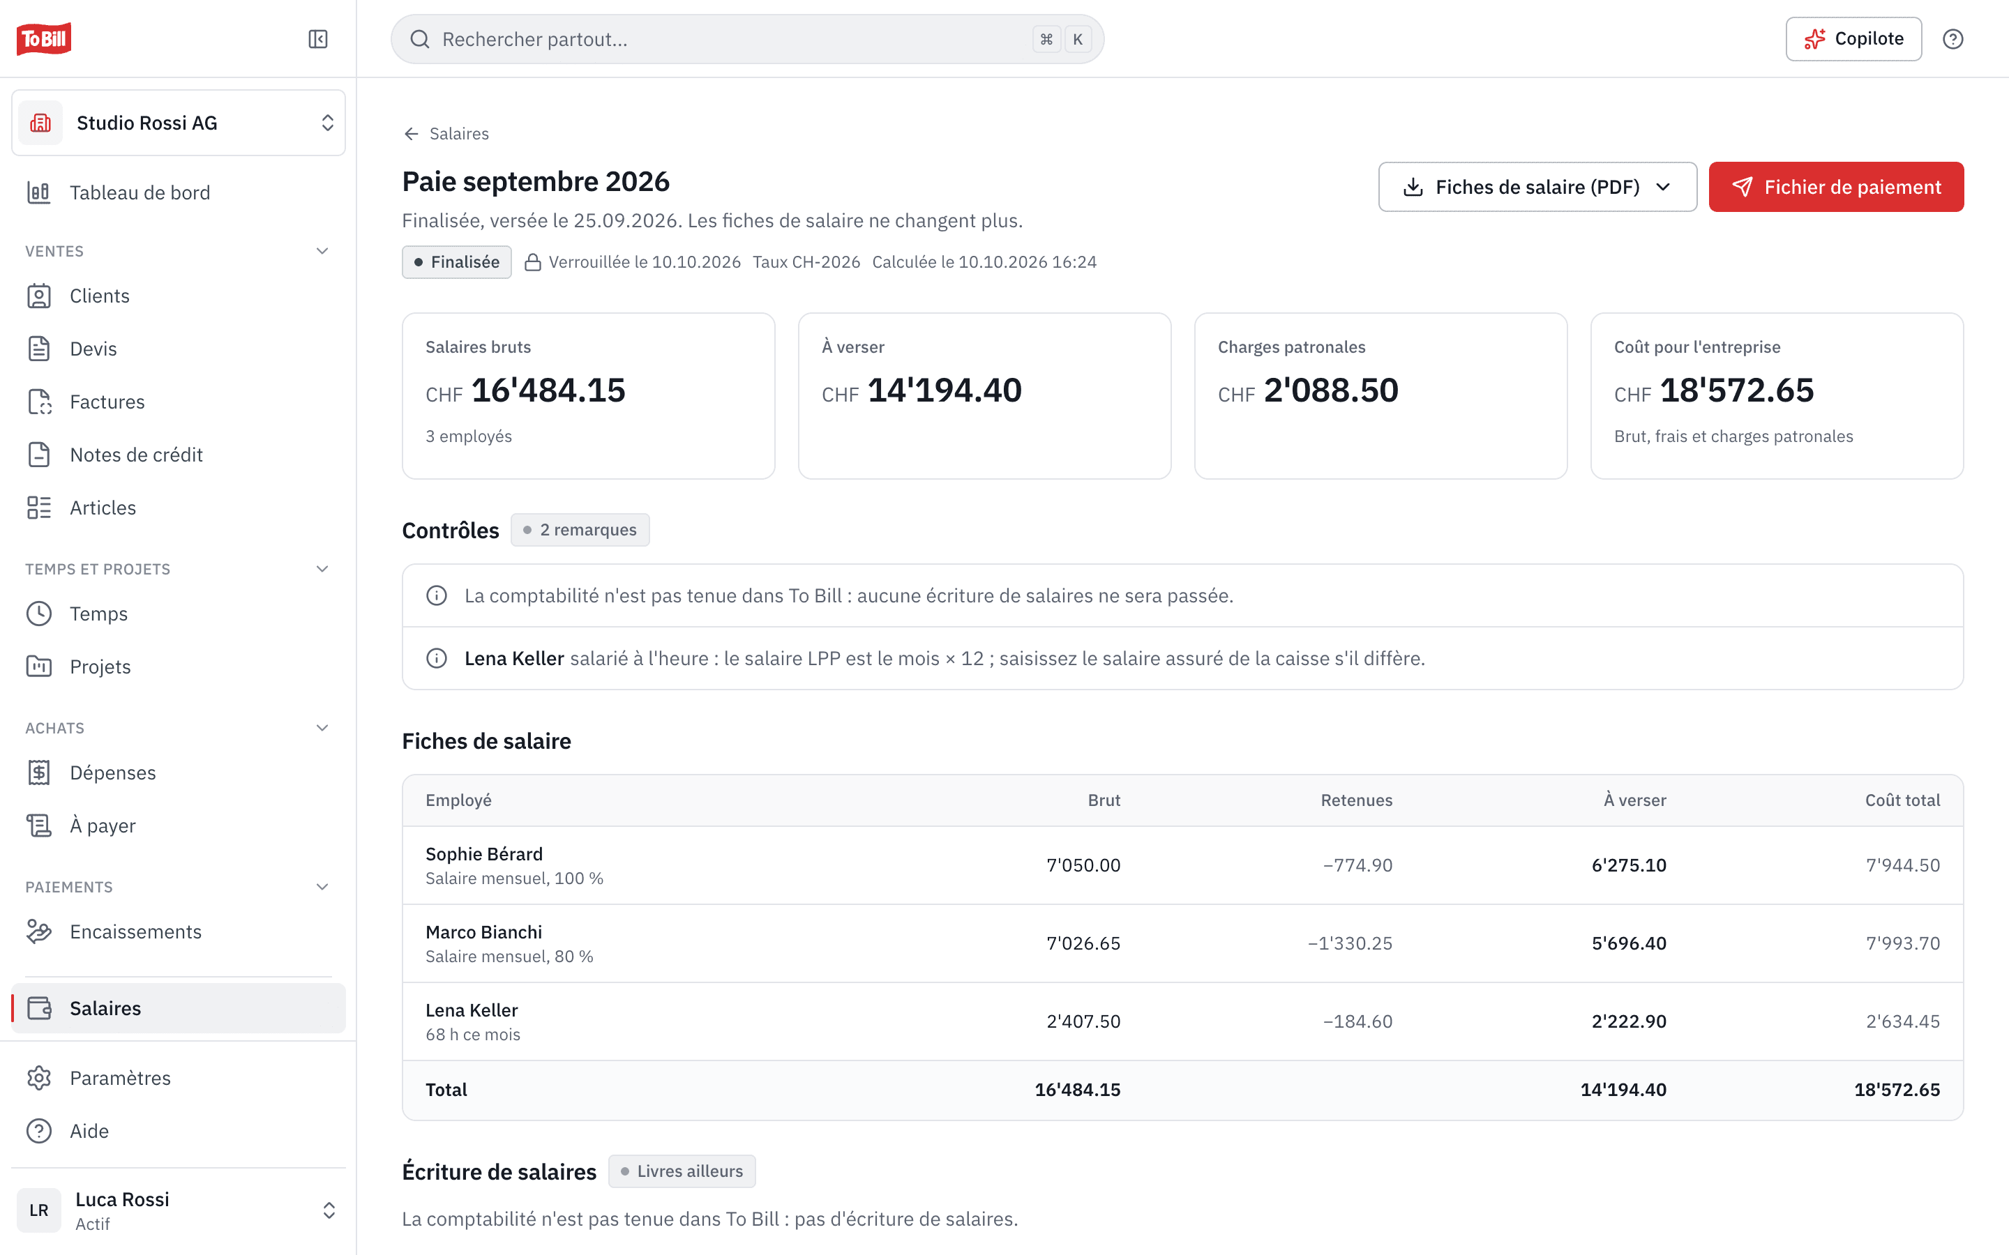Click the Coût pour l'entreprise summary card
The height and width of the screenshot is (1255, 2009).
[1777, 396]
